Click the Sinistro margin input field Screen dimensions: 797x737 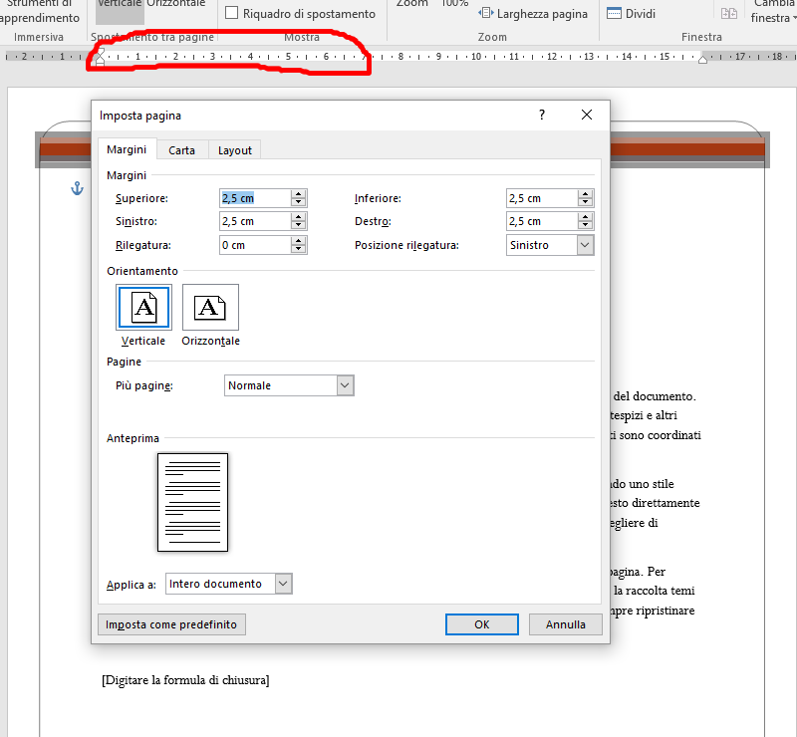(254, 221)
